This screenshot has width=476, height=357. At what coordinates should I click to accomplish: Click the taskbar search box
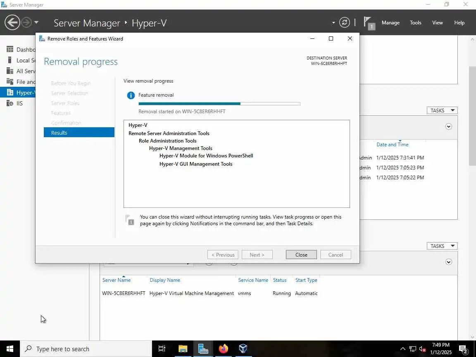[x=86, y=349]
